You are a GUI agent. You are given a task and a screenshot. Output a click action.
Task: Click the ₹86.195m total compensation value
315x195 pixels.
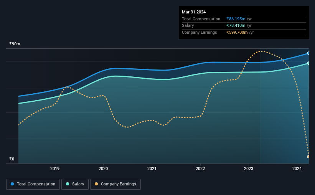pos(236,19)
